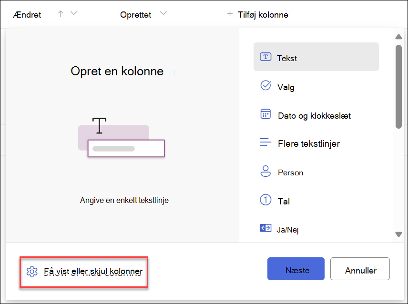Click the calendar icon for Dato
The height and width of the screenshot is (304, 408).
coord(265,114)
